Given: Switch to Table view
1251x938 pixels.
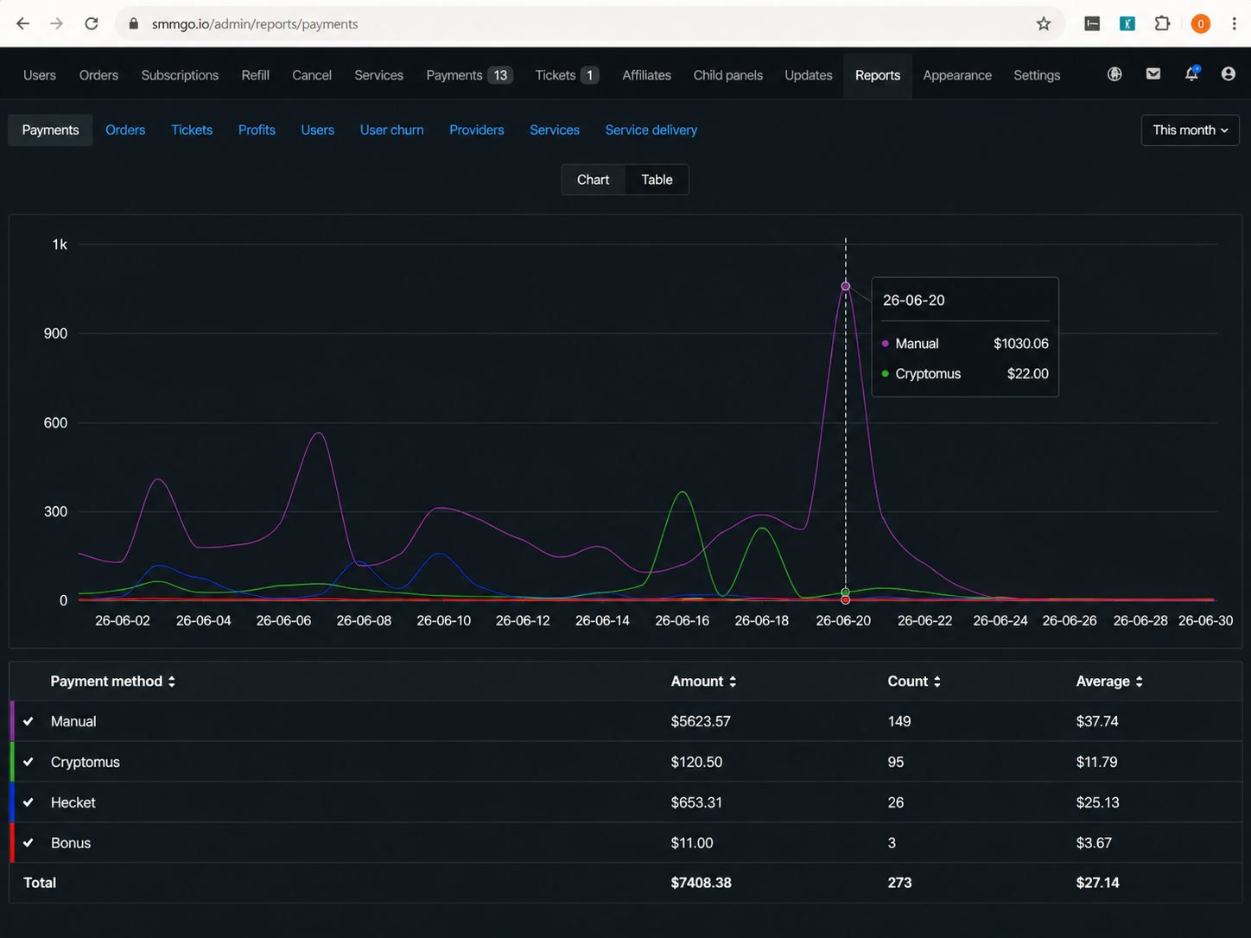Looking at the screenshot, I should click(x=657, y=180).
